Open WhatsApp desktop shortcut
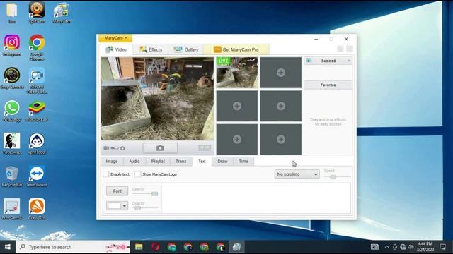 [x=12, y=111]
